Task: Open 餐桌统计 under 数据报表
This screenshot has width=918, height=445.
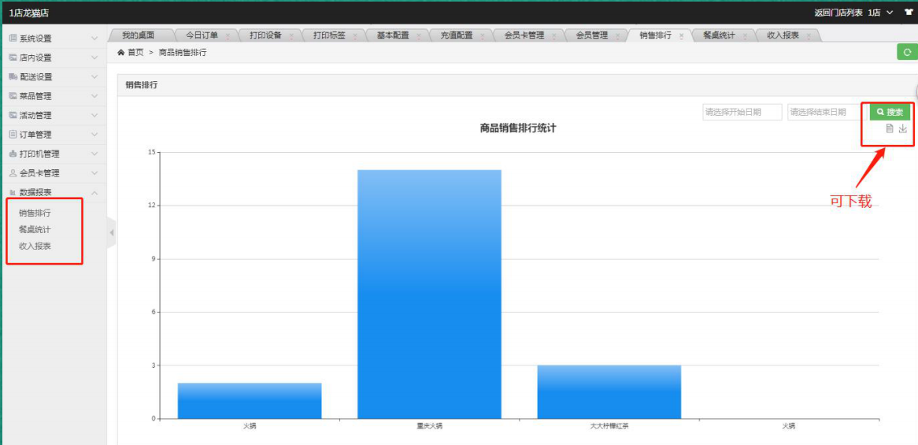Action: [x=35, y=229]
